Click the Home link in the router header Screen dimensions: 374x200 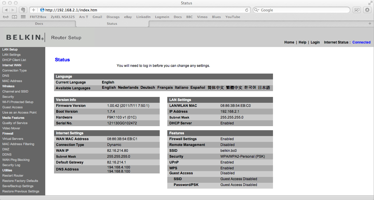[x=289, y=42]
